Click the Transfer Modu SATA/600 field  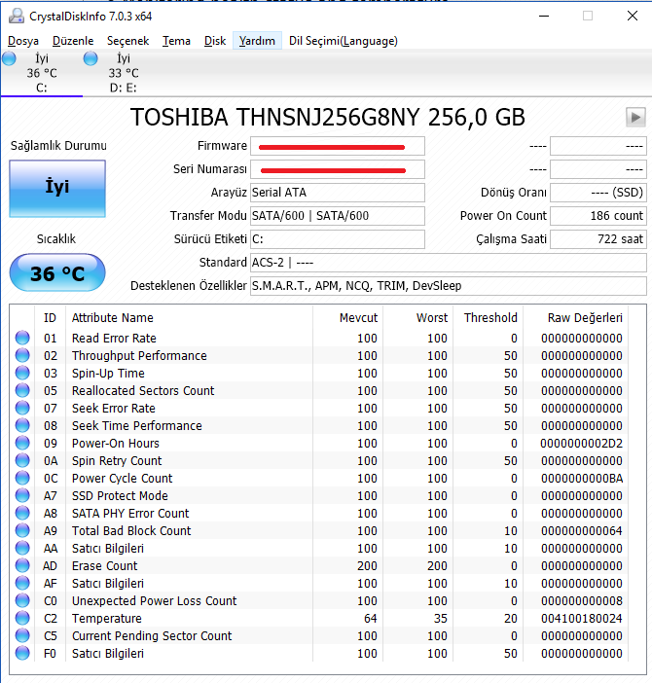coord(338,216)
